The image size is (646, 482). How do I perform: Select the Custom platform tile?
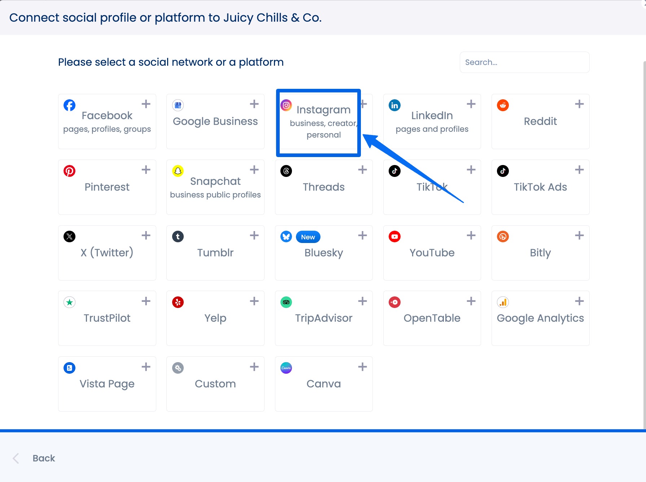(215, 384)
